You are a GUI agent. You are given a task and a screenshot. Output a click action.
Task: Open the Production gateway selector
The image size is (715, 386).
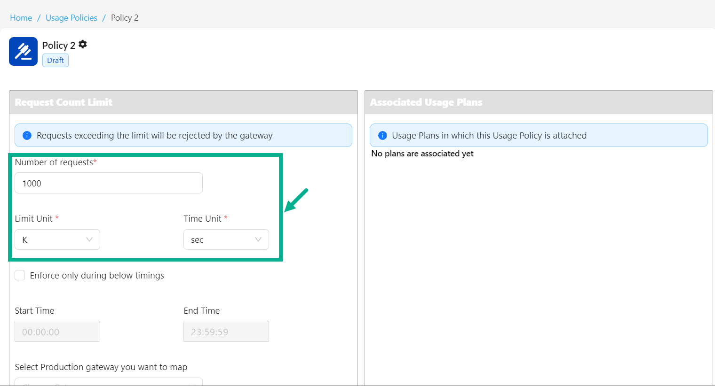tap(109, 382)
